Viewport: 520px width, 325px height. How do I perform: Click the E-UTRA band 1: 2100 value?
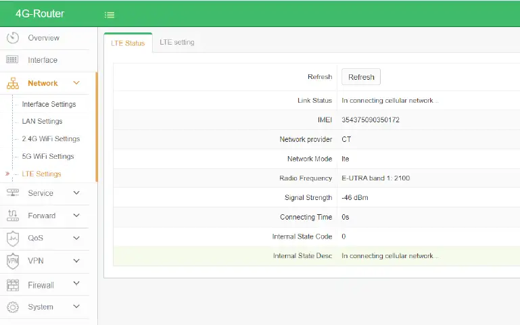(x=376, y=178)
